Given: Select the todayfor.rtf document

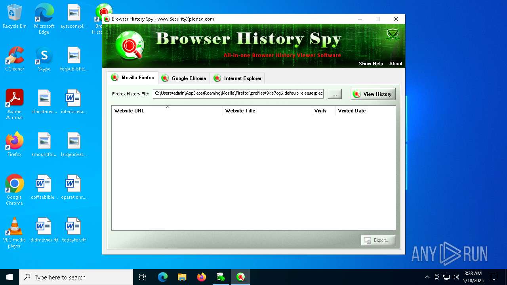Looking at the screenshot, I should [74, 230].
